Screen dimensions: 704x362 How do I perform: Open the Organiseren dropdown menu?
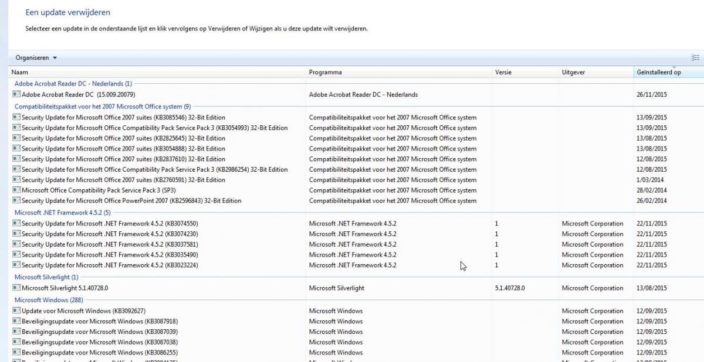click(36, 58)
